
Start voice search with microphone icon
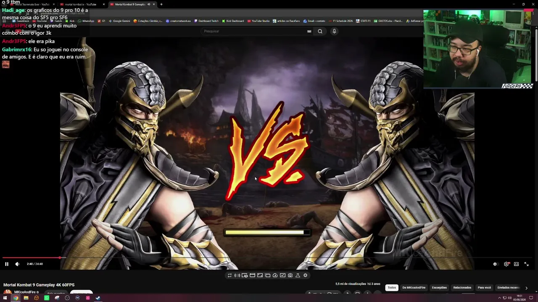tap(334, 31)
